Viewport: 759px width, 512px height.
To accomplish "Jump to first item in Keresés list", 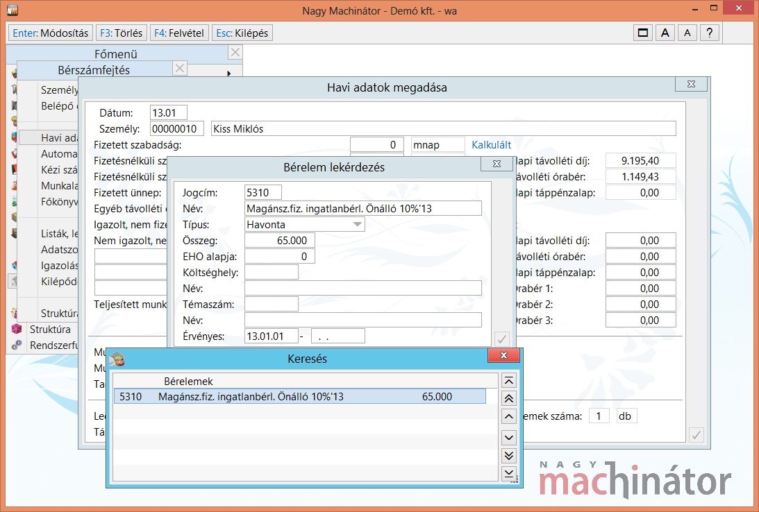I will pyautogui.click(x=509, y=380).
